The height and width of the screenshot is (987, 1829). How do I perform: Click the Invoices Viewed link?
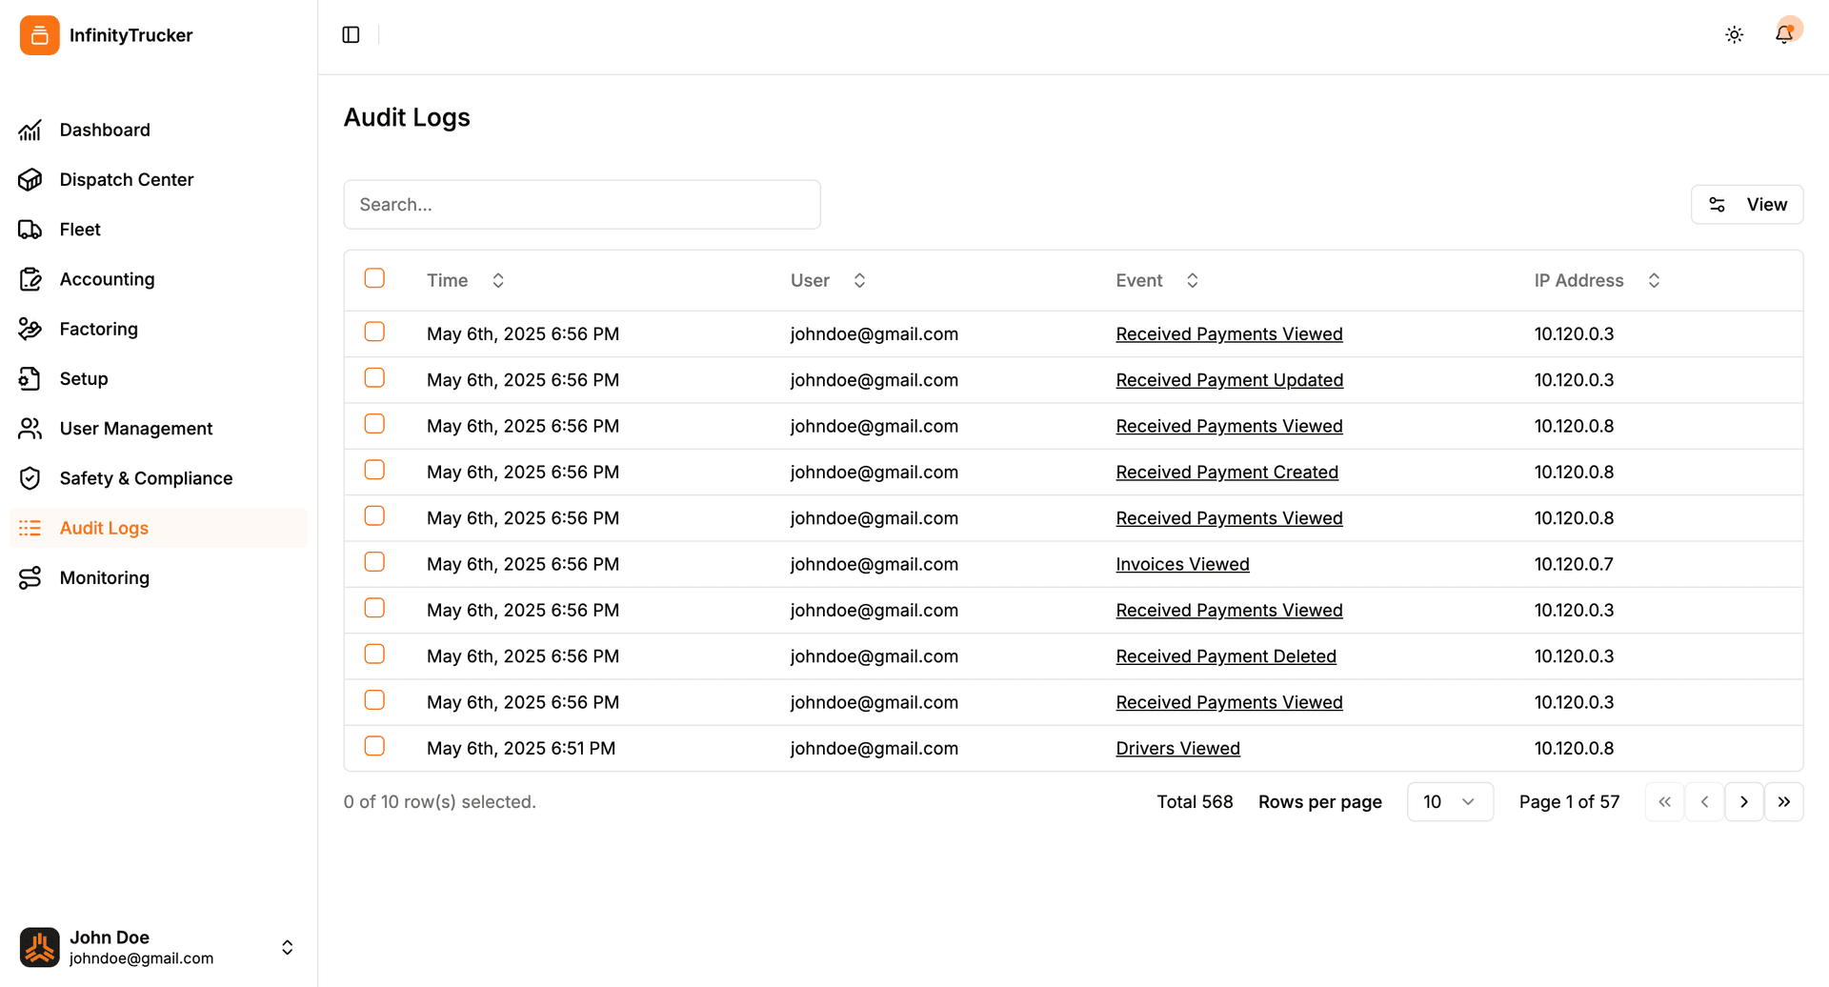click(1182, 563)
